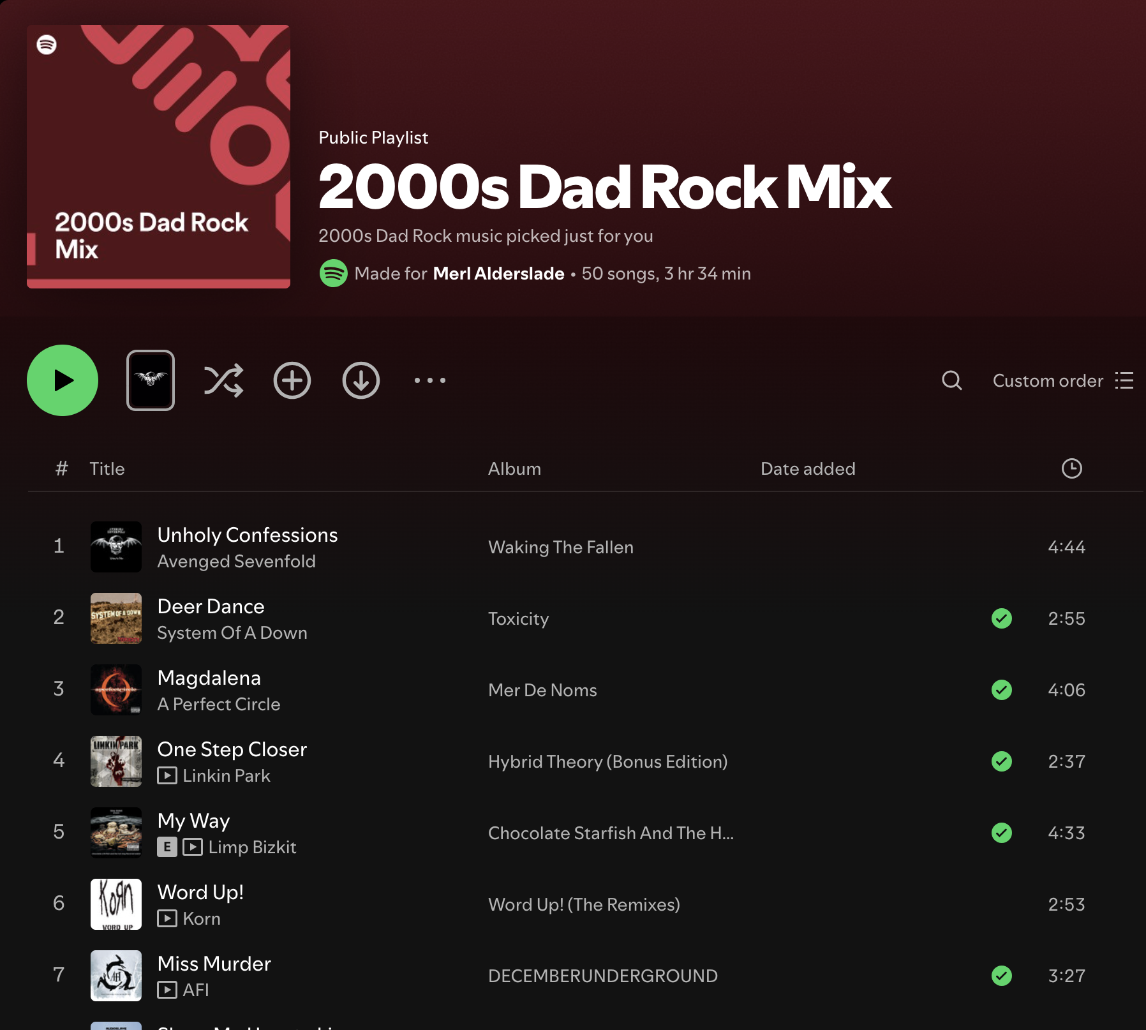Viewport: 1146px width, 1030px height.
Task: Click music video icon beside AFI
Action: (x=167, y=990)
